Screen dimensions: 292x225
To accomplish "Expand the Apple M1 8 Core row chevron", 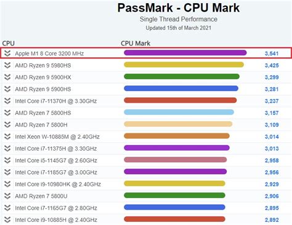I will 7,53.
